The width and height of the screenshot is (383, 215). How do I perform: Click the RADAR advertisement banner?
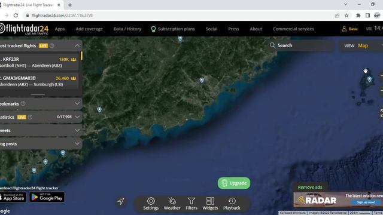point(338,199)
